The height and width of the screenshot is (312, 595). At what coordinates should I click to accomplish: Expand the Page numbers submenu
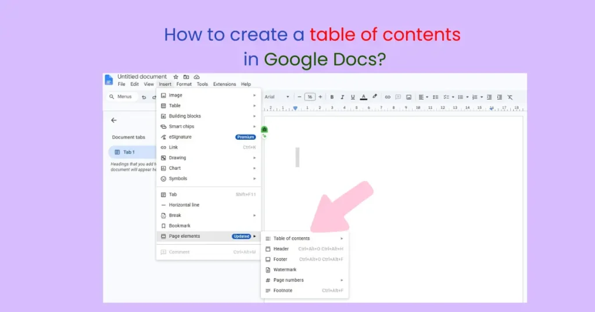pos(304,280)
